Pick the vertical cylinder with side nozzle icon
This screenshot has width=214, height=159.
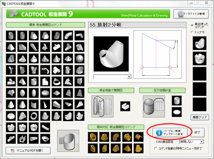pos(68,70)
